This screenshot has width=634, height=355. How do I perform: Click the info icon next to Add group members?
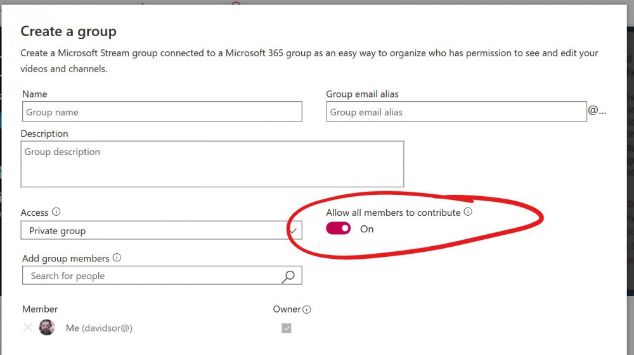pyautogui.click(x=117, y=258)
